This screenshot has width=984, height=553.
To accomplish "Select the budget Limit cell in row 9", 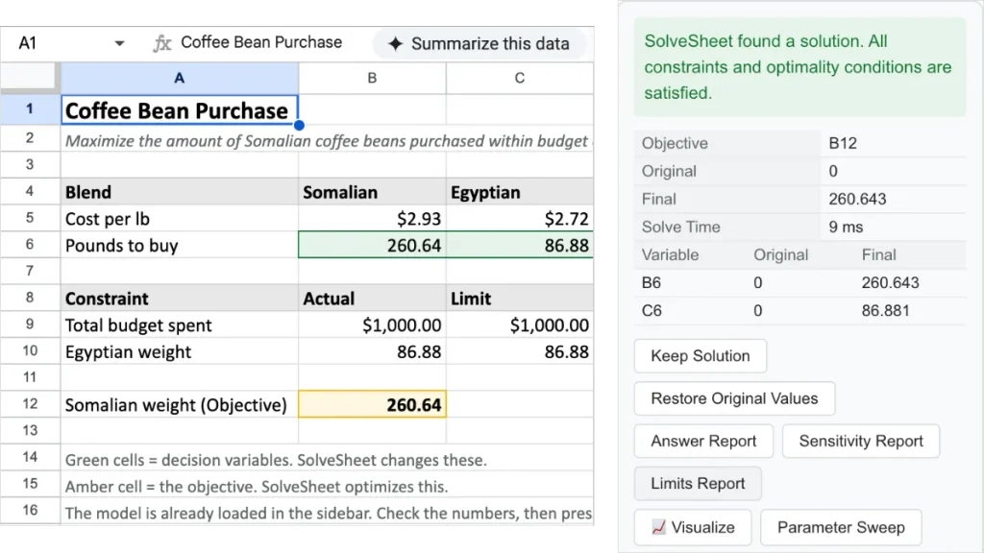I will [520, 325].
